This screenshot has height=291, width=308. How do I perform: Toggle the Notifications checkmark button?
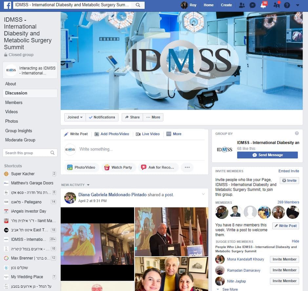point(102,117)
